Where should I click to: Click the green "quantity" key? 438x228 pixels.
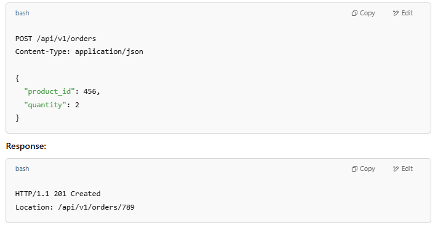(x=46, y=105)
